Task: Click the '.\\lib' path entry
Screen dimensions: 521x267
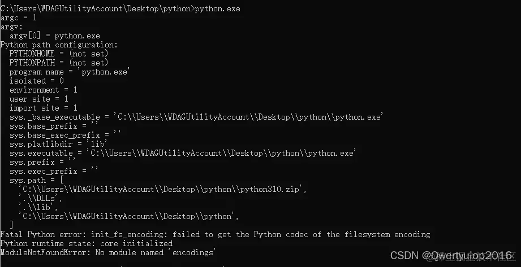Action: (38, 207)
